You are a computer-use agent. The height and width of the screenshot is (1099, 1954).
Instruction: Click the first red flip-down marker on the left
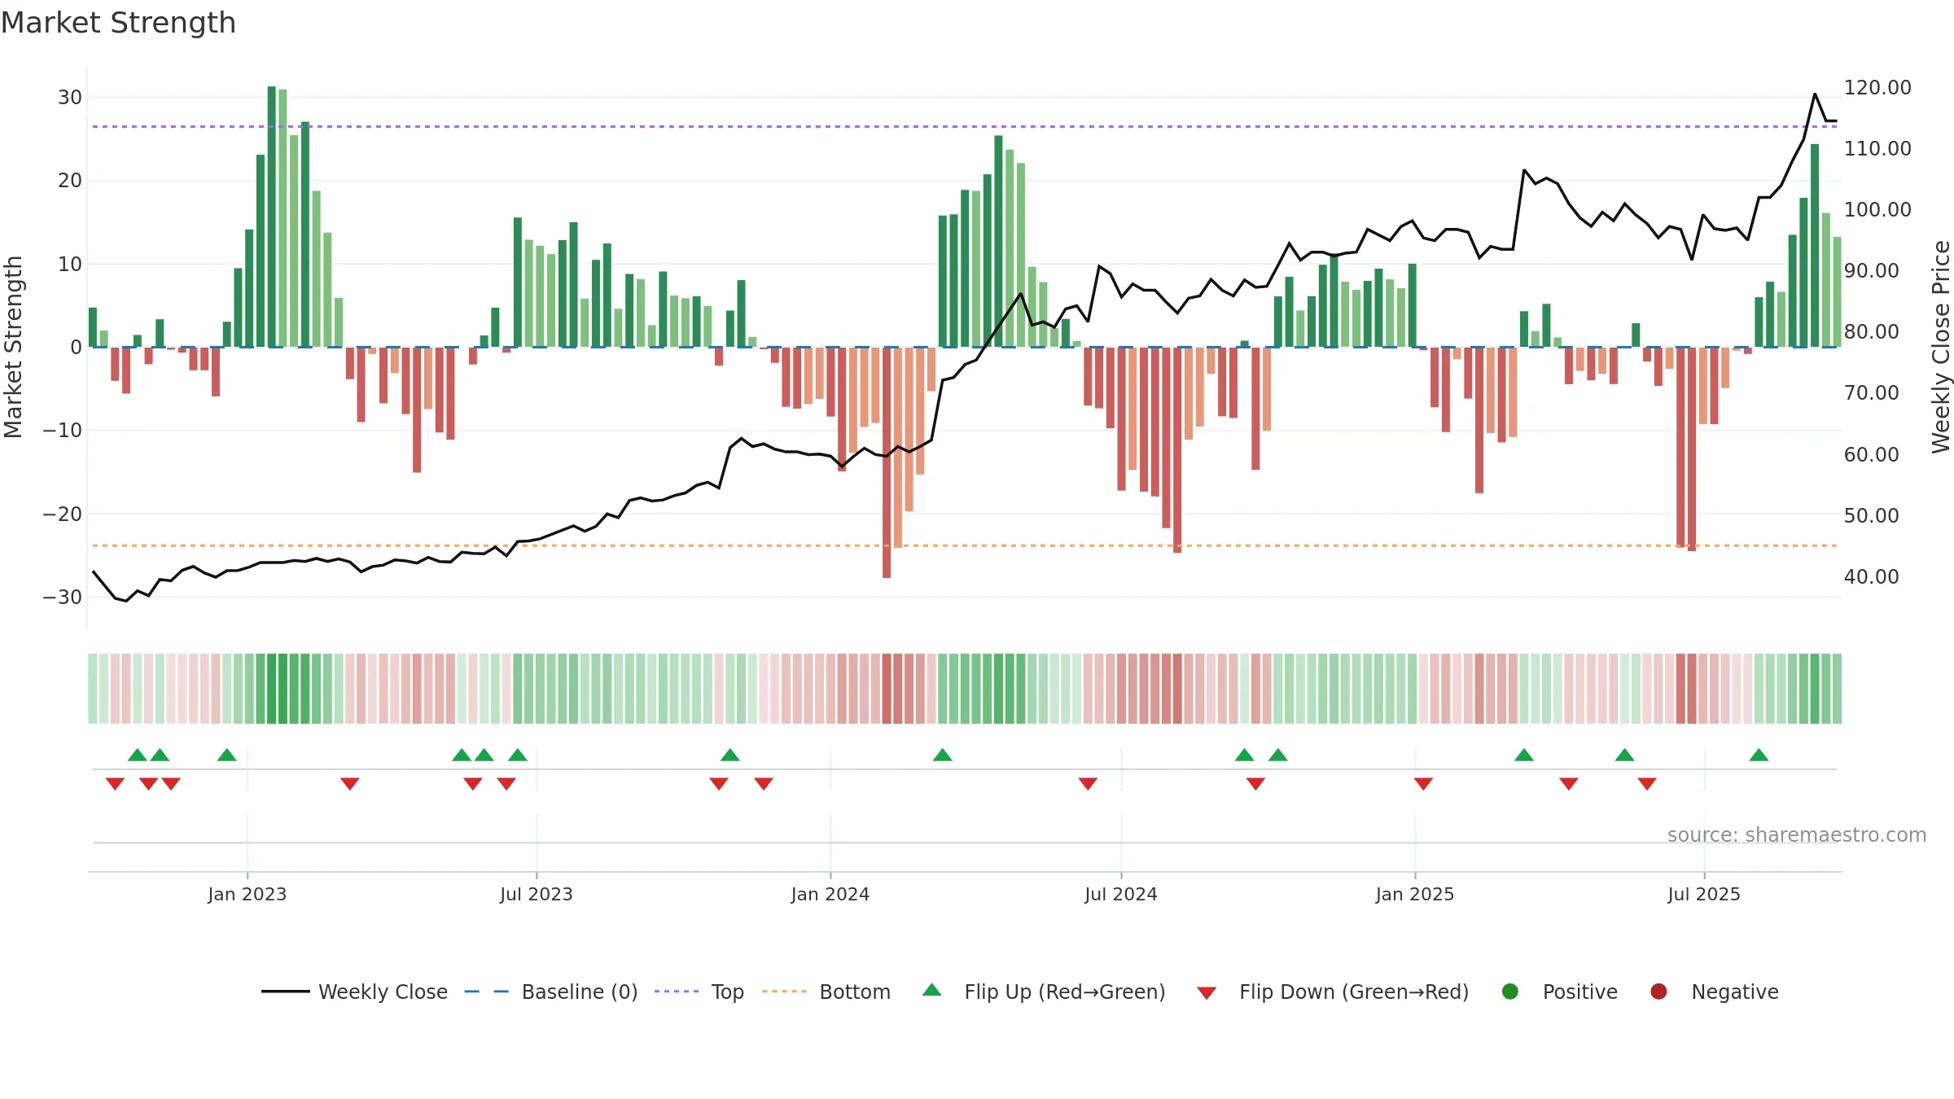point(115,784)
